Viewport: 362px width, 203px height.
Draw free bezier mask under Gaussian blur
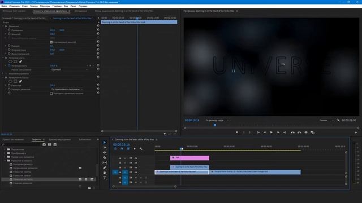point(20,81)
